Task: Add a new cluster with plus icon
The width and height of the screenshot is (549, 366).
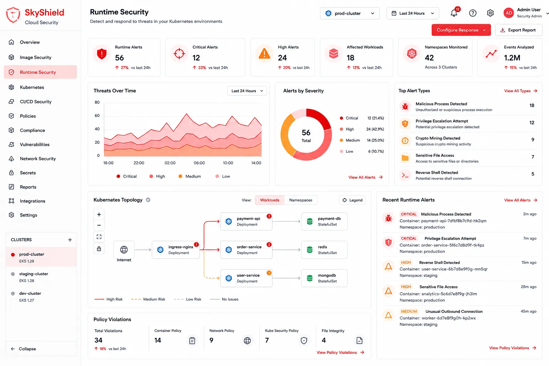Action: pos(70,240)
